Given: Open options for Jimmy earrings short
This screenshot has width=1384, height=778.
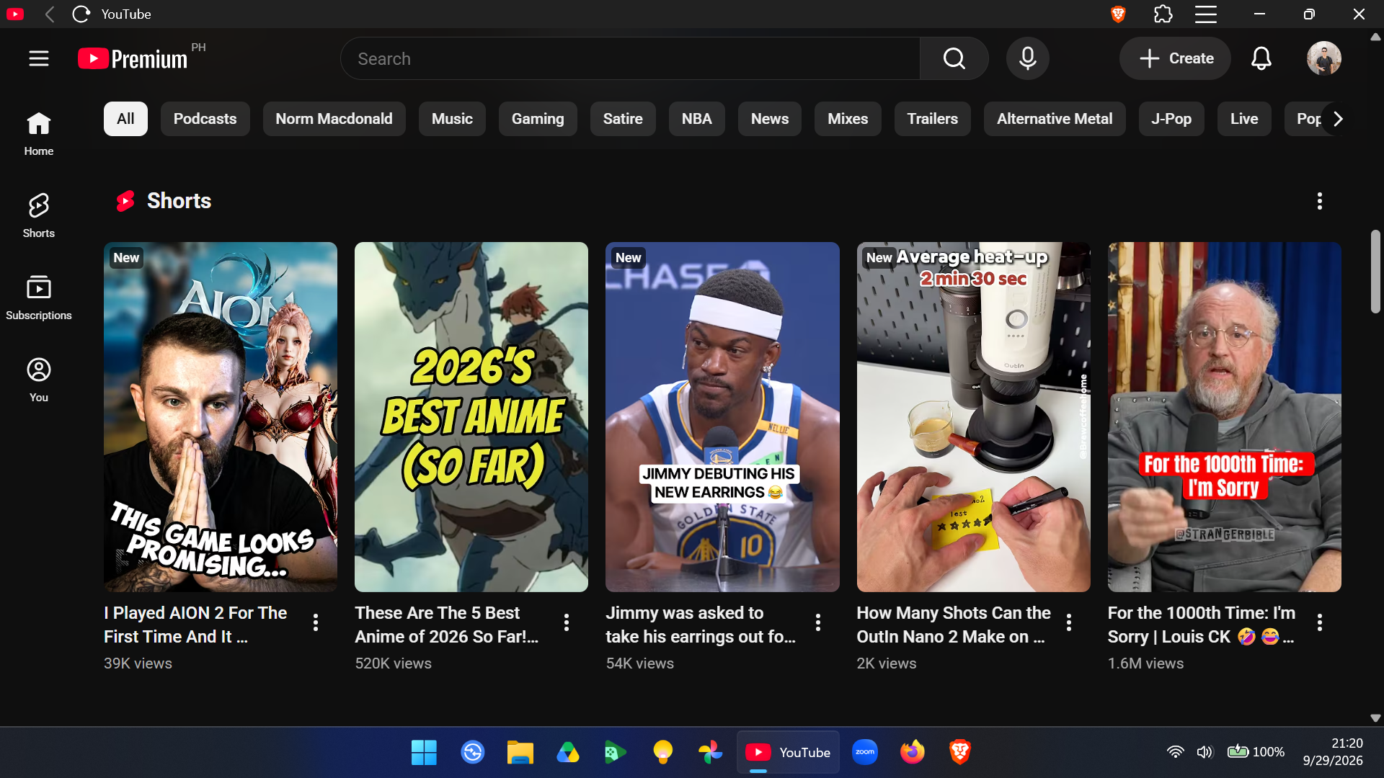Looking at the screenshot, I should pos(818,622).
